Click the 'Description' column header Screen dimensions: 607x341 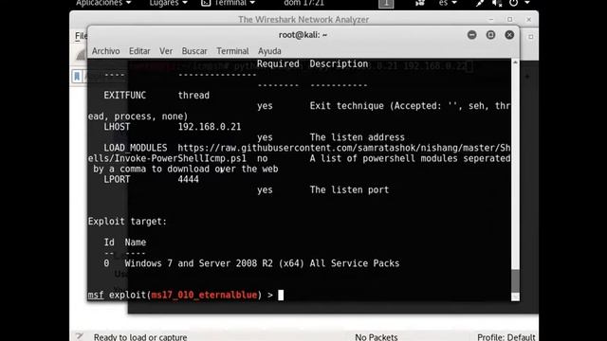pos(339,63)
